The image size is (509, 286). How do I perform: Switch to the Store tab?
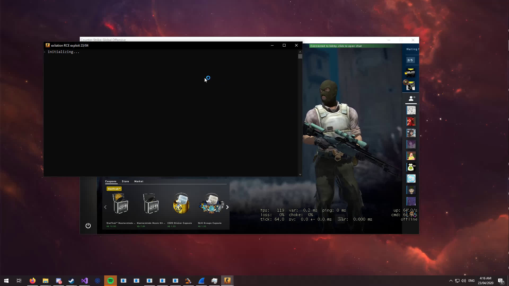[125, 181]
